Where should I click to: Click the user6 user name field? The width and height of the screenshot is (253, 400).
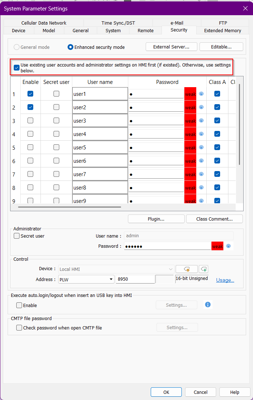[100, 161]
